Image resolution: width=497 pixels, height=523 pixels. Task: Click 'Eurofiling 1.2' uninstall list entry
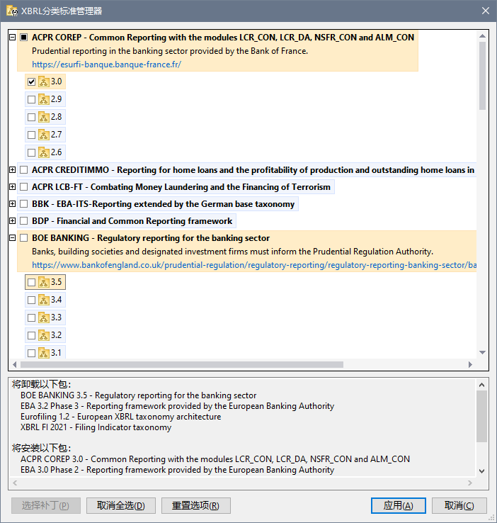[120, 417]
